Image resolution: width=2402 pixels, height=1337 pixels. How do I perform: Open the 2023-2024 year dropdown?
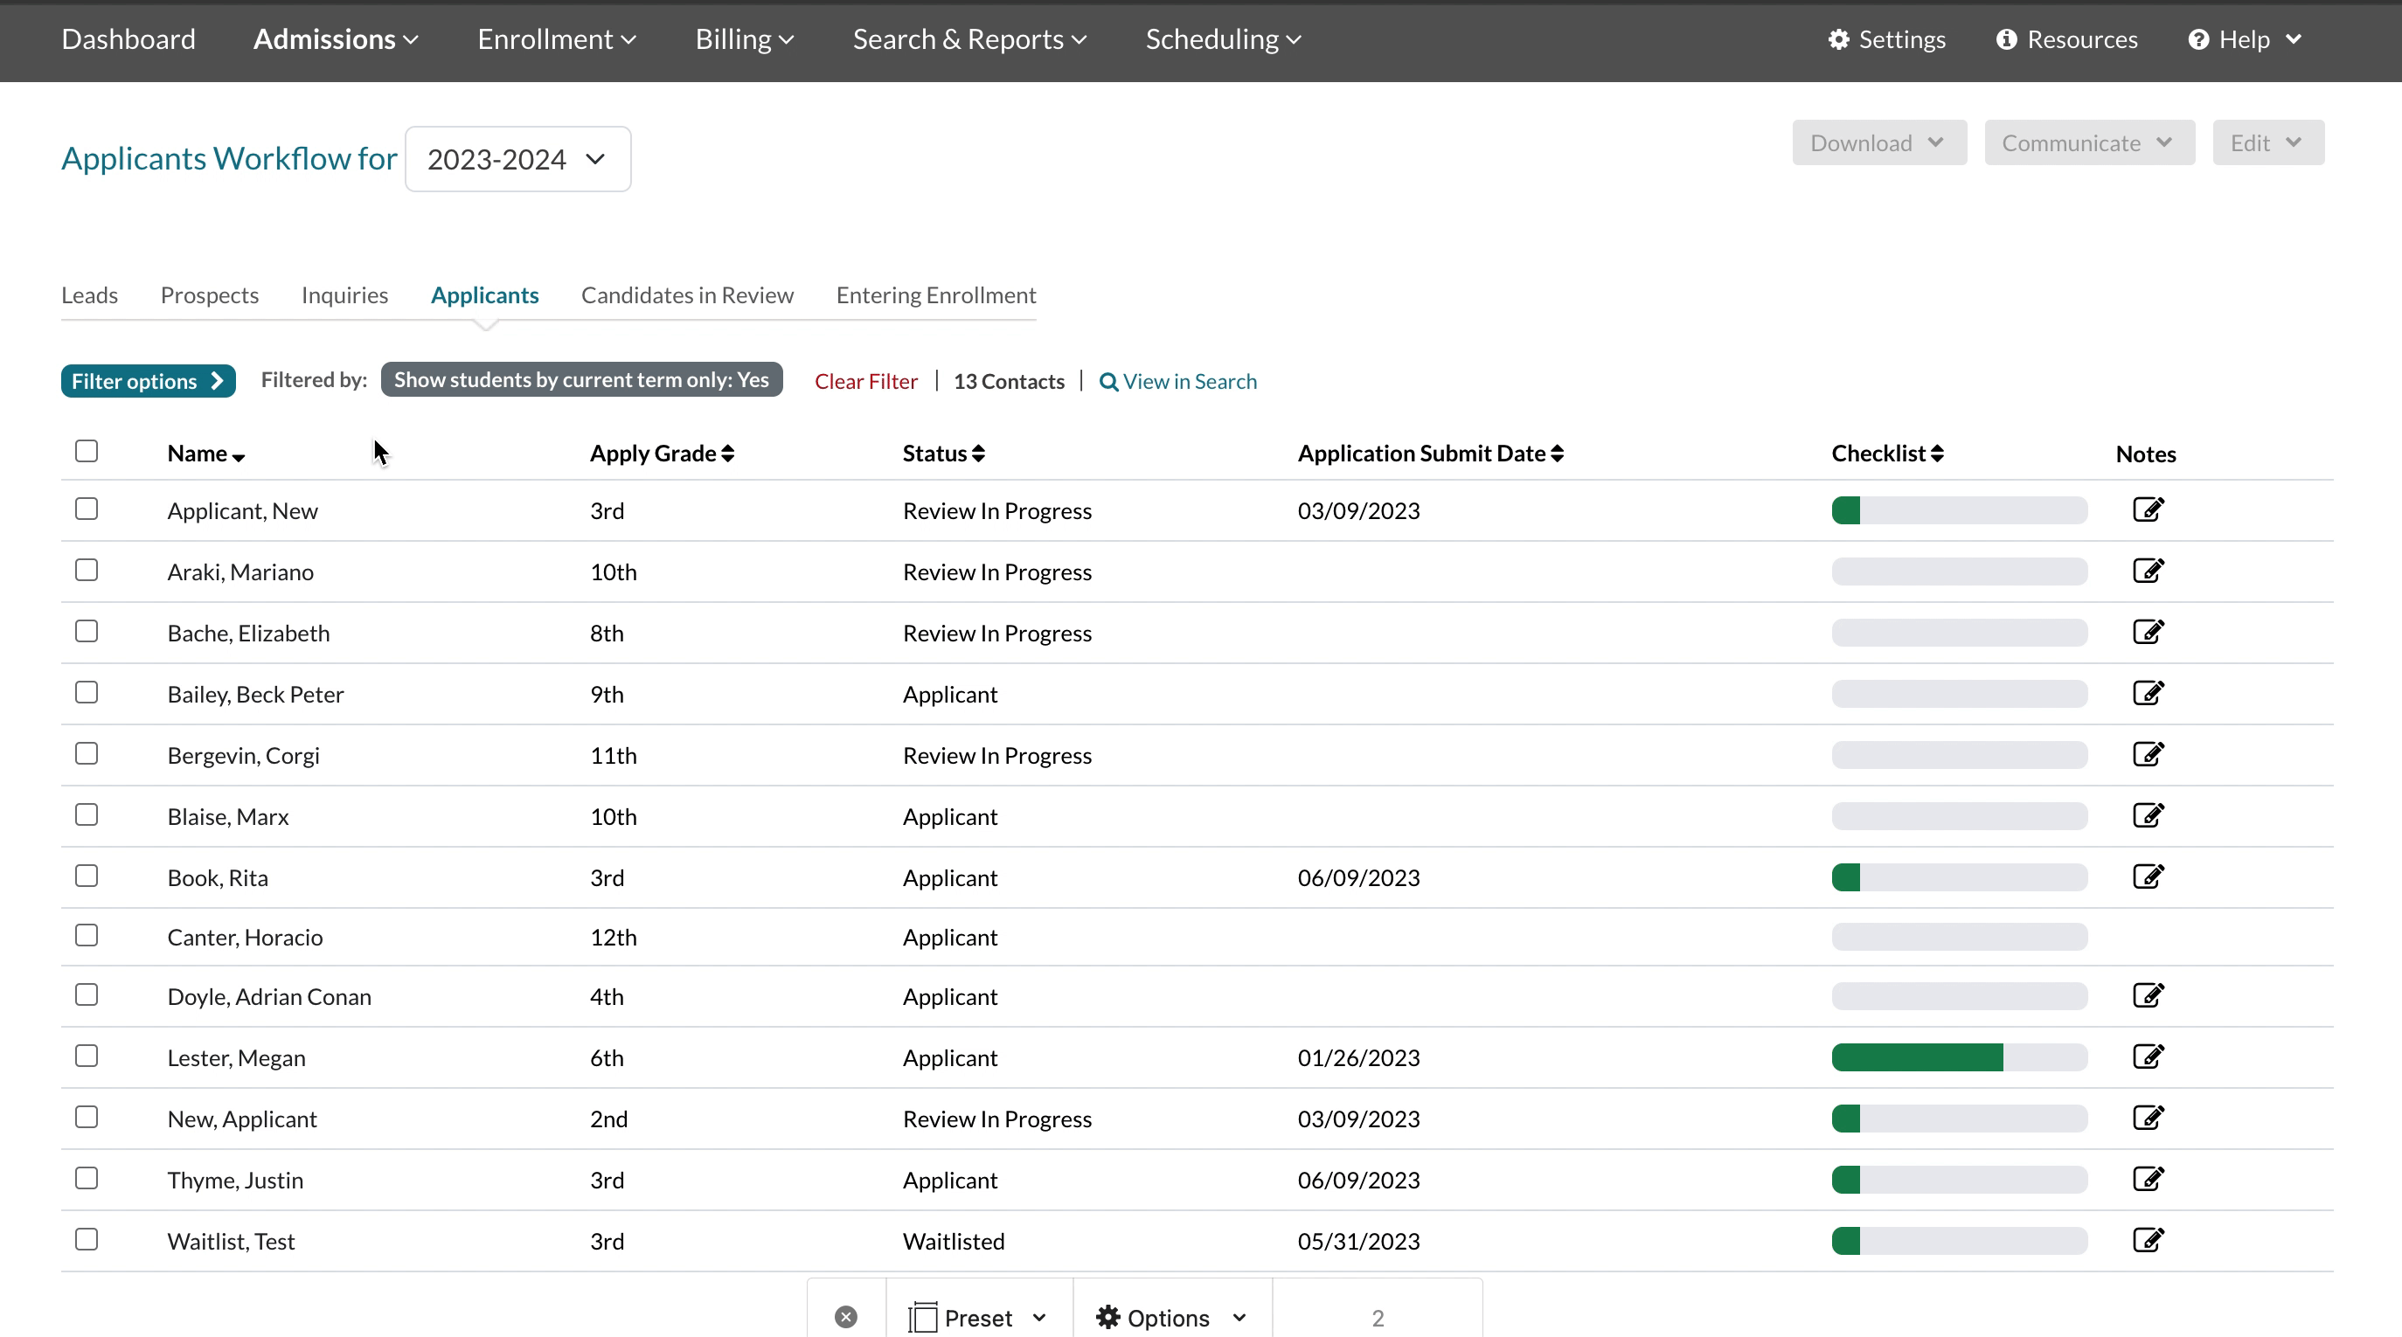[517, 159]
